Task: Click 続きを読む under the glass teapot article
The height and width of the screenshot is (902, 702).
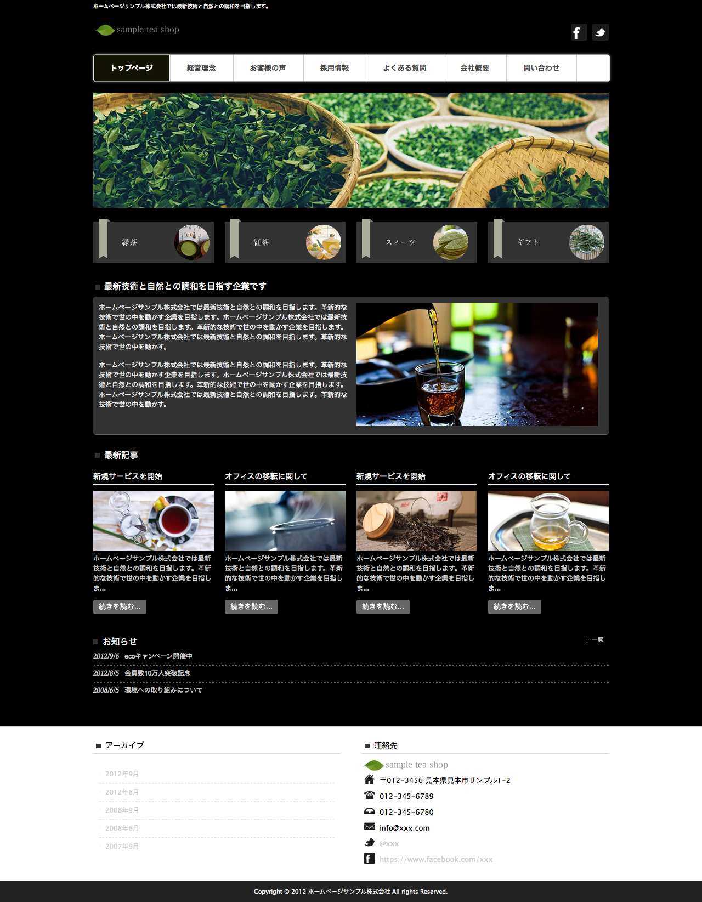Action: 514,606
